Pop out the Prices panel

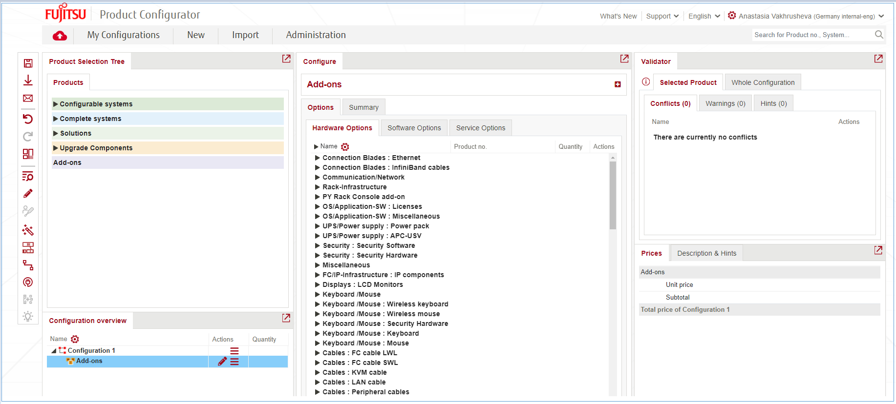pyautogui.click(x=878, y=250)
